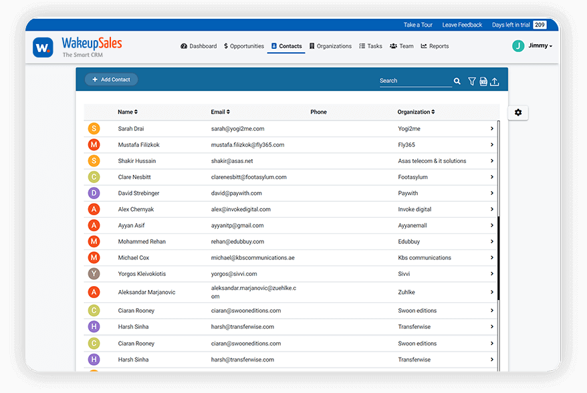
Task: Open the Dashboard tab
Action: pos(199,46)
